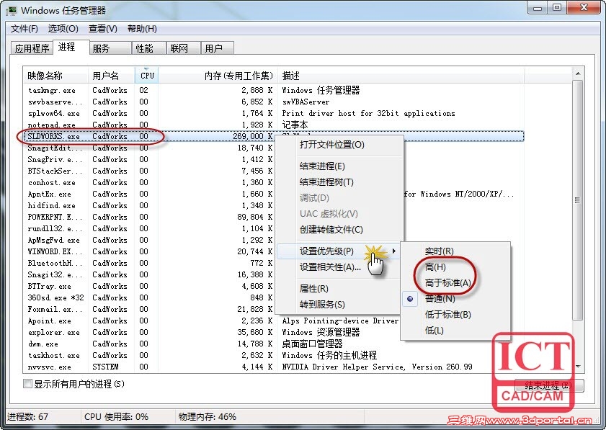Select the explorer.exe process row
Screen dimensions: 606x430
click(274, 332)
